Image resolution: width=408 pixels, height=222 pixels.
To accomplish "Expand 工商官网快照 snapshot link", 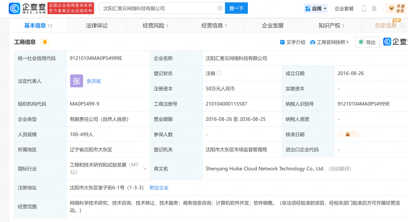I will click(329, 42).
